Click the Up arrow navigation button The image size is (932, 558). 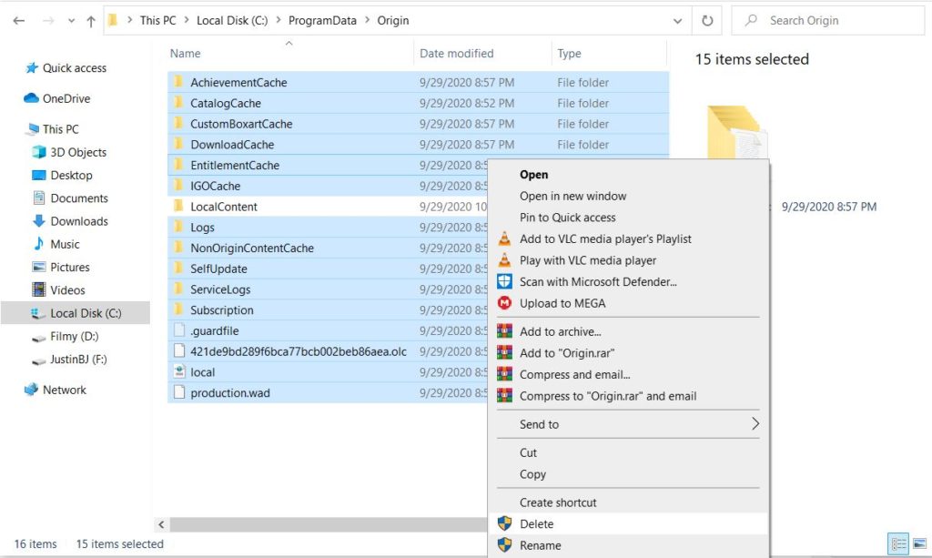[91, 21]
